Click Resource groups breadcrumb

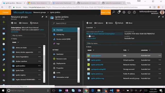39,12
